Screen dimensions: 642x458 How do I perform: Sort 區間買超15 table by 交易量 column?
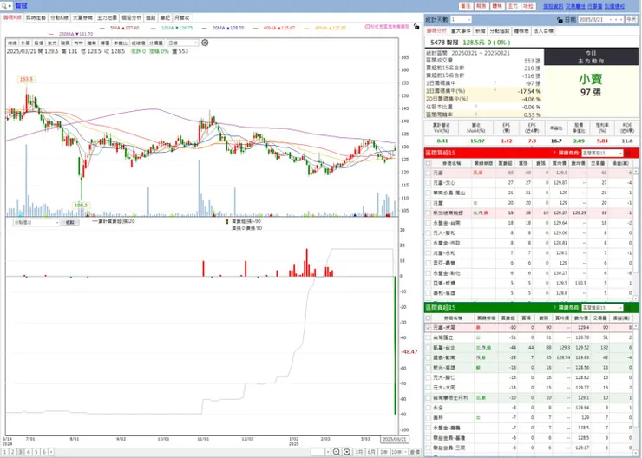(x=598, y=163)
